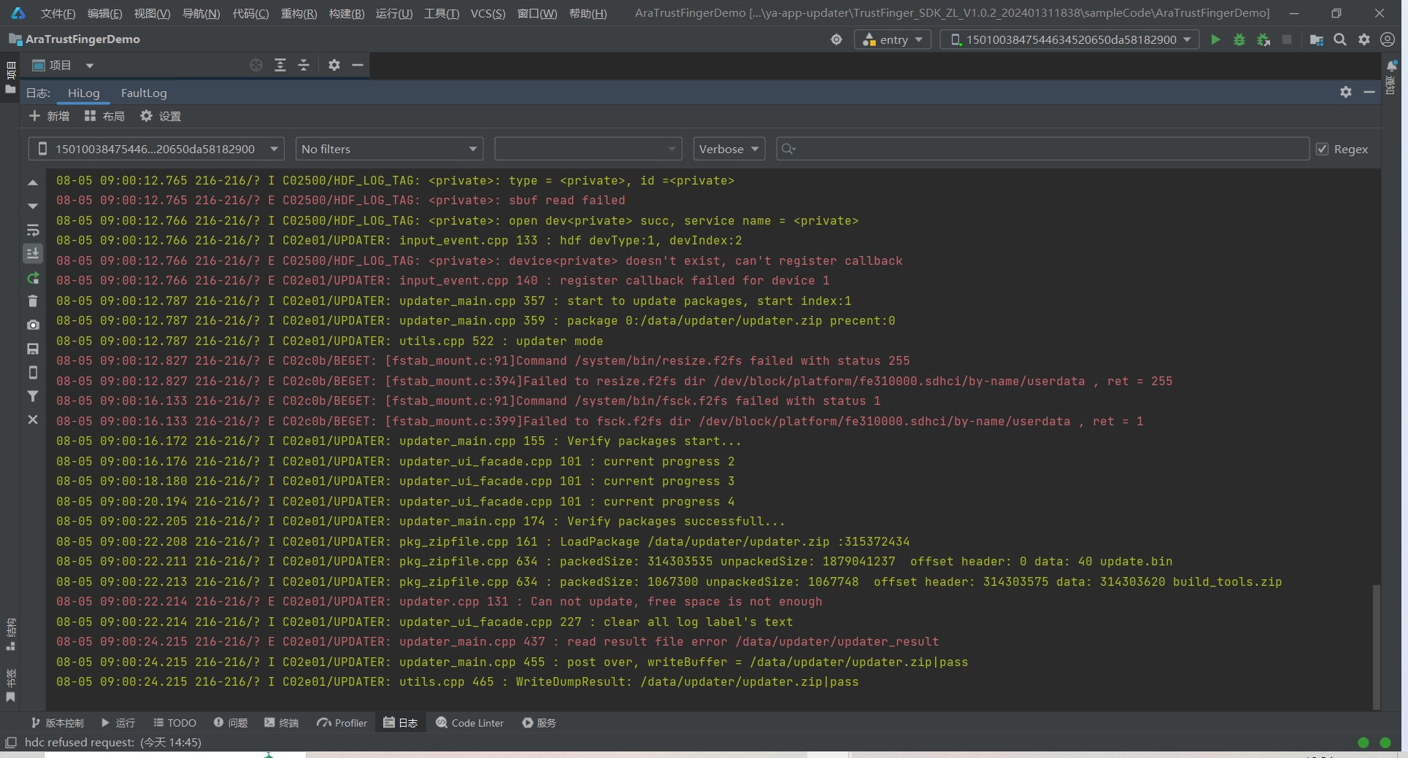Click the stop run icon
The height and width of the screenshot is (758, 1408).
pos(1287,39)
